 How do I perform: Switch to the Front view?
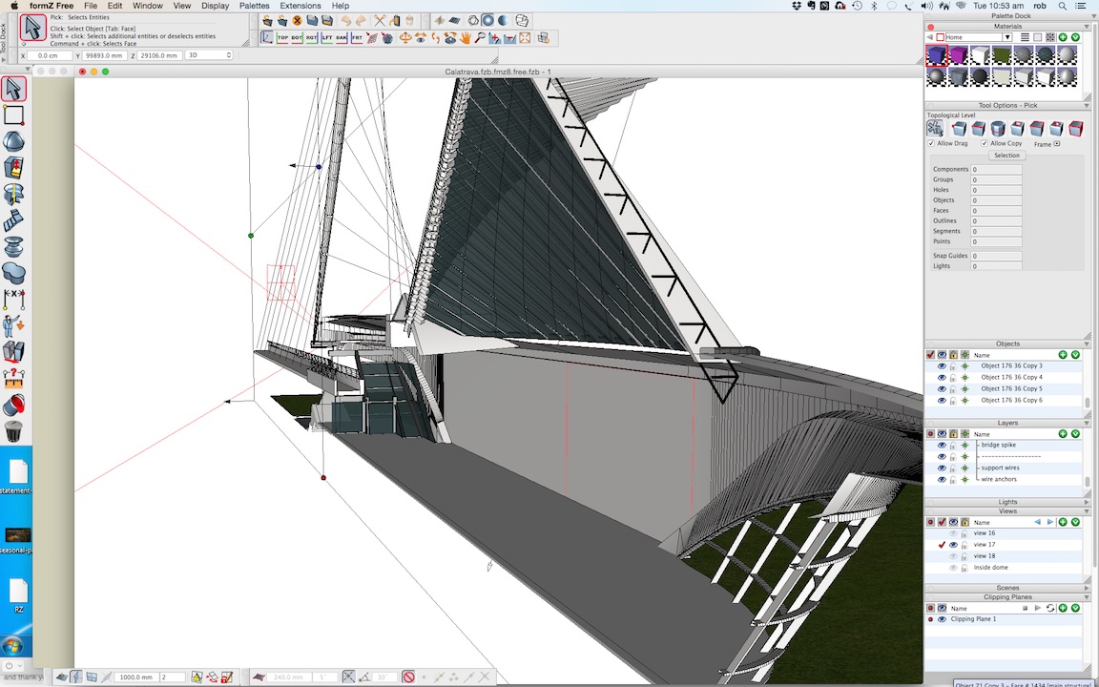click(x=357, y=38)
